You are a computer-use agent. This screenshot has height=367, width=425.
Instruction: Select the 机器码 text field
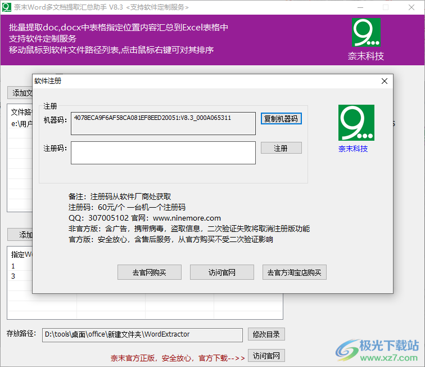[x=163, y=123]
